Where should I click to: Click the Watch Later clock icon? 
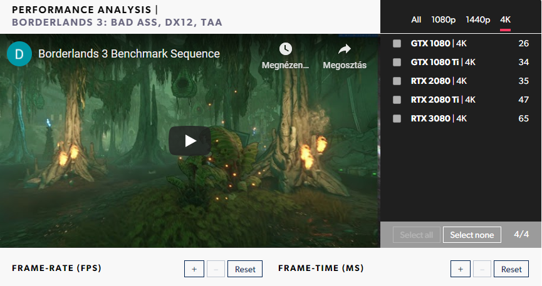click(x=286, y=49)
